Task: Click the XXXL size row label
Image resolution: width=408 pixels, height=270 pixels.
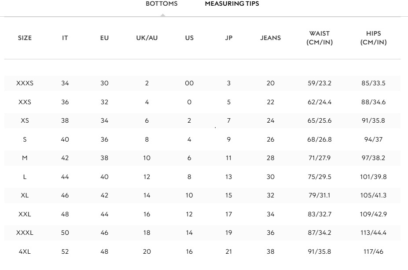Action: [25, 233]
